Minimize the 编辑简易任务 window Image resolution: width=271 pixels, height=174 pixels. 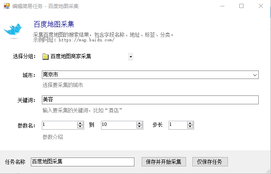pyautogui.click(x=222, y=6)
